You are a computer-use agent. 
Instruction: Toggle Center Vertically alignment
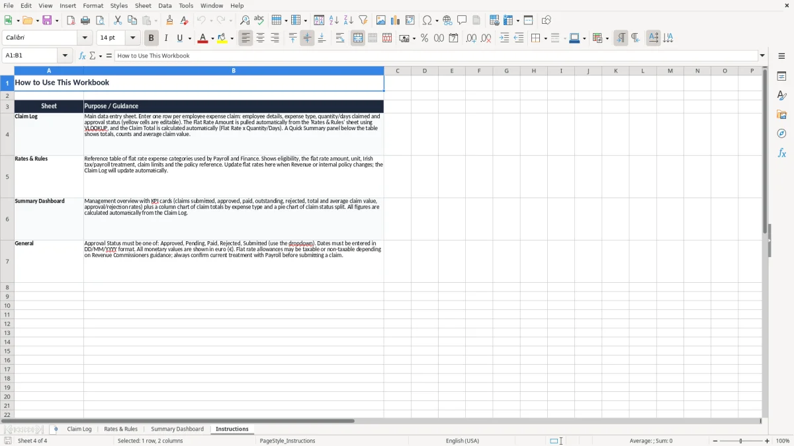307,38
